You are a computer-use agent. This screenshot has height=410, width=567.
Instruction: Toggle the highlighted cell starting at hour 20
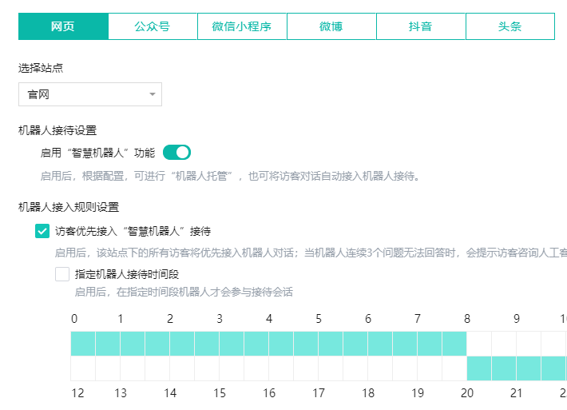tap(479, 368)
